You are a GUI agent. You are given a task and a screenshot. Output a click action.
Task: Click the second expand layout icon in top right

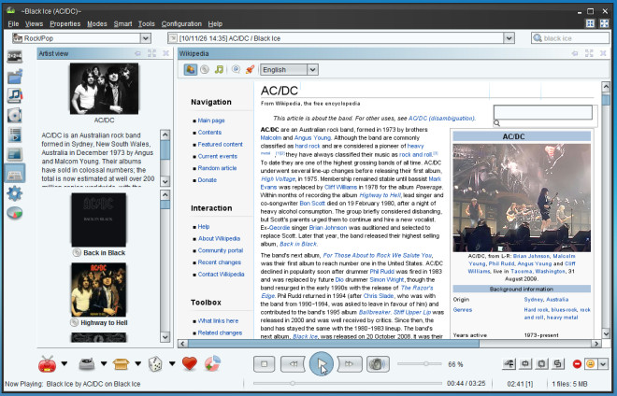coord(604,23)
